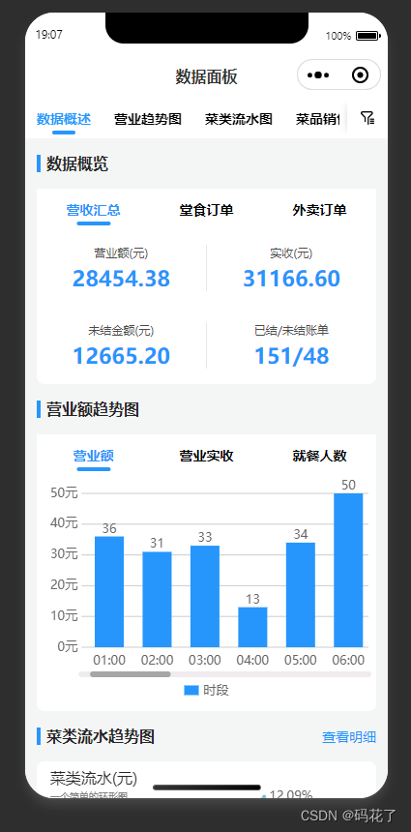Click the 04:00 bar showing 13
The image size is (411, 832).
coord(252,627)
